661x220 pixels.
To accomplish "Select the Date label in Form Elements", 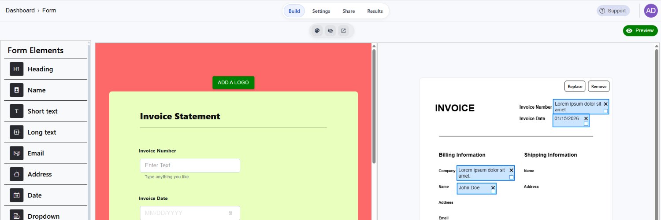I will coord(34,195).
